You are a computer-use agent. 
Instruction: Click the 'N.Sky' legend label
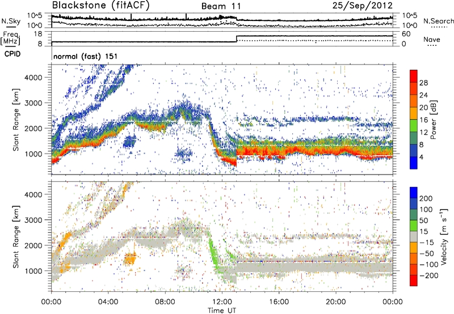11,21
